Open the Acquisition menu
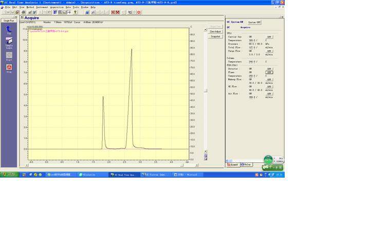The width and height of the screenshot is (370, 231). tap(57, 7)
